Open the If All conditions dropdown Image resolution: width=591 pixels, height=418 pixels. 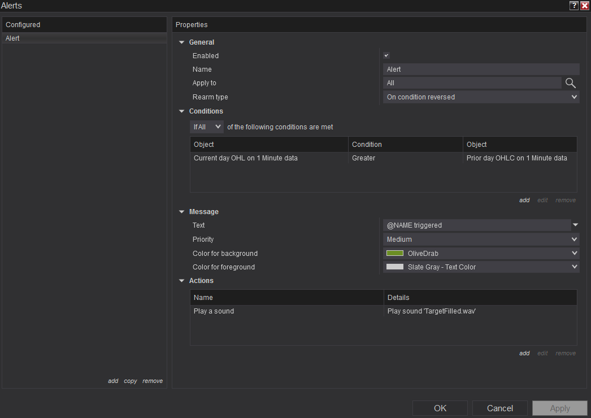[207, 127]
